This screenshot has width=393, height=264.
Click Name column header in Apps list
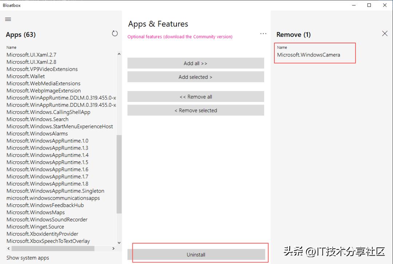11,47
